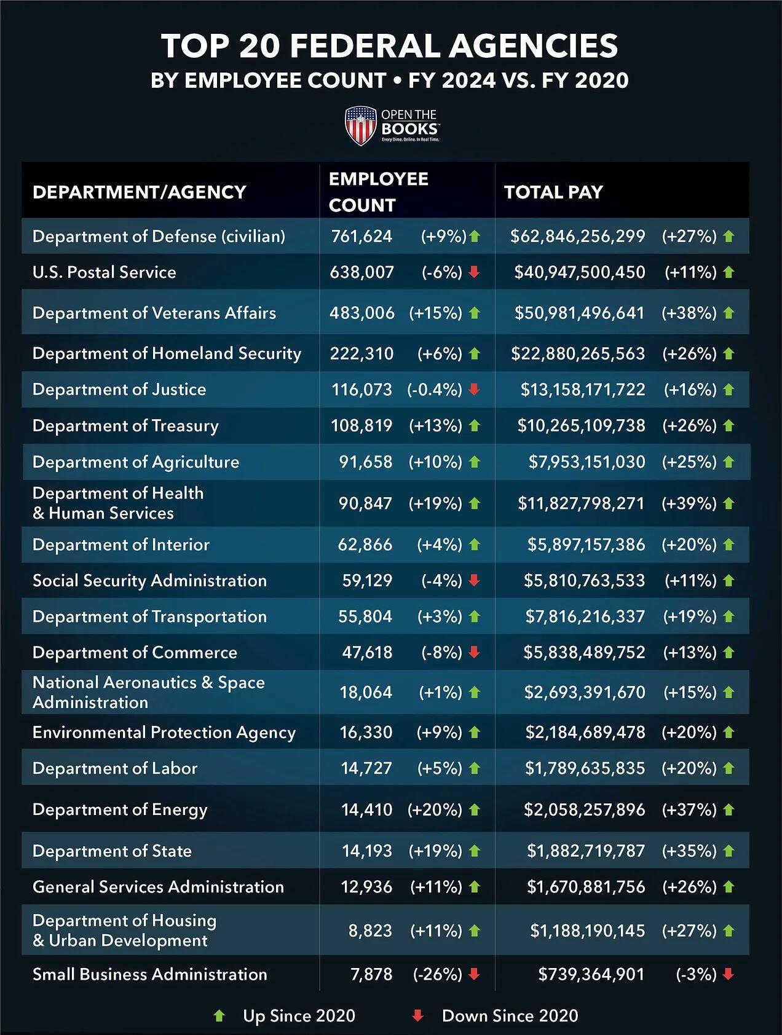The image size is (782, 1035).
Task: Click the red legend arrow Down Since 2020
Action: pyautogui.click(x=417, y=1016)
